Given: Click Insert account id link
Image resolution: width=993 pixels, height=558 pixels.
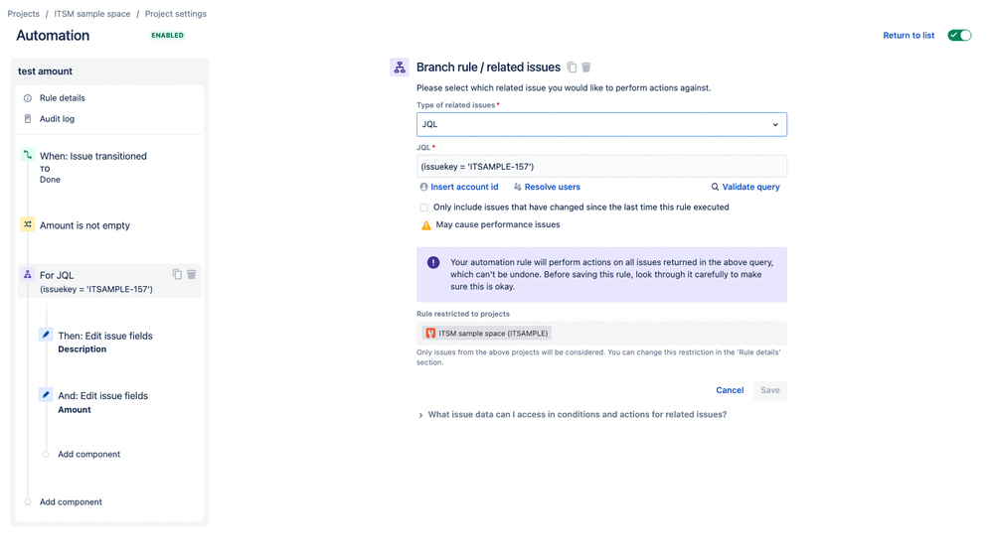Looking at the screenshot, I should (464, 187).
